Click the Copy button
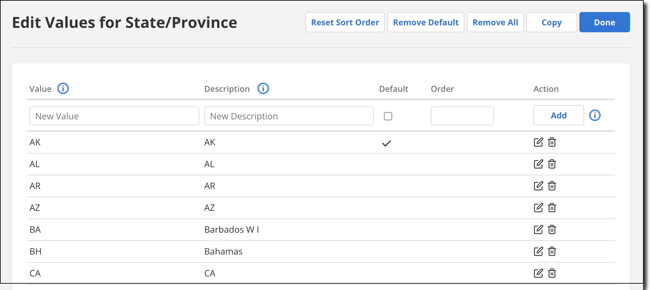This screenshot has width=650, height=290. (551, 22)
